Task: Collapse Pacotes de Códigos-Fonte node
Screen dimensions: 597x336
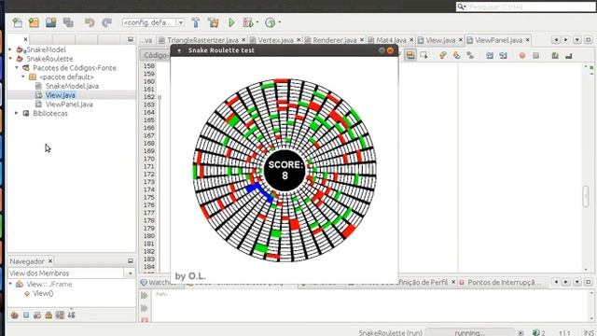Action: click(17, 67)
